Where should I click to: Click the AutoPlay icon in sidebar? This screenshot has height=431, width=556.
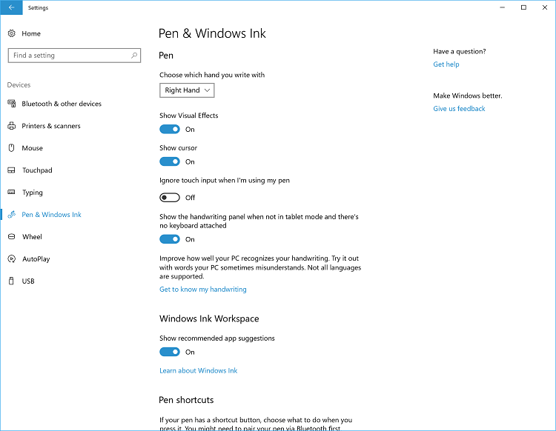11,259
